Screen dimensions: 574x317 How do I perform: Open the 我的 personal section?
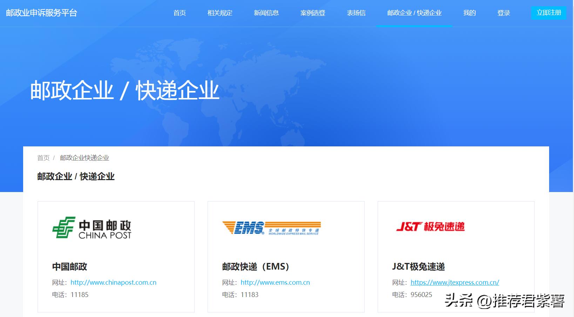(469, 13)
